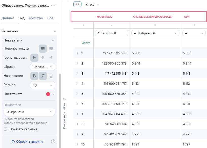The height and width of the screenshot is (148, 207).
Task: Toggle italic header style
Action: [43, 76]
